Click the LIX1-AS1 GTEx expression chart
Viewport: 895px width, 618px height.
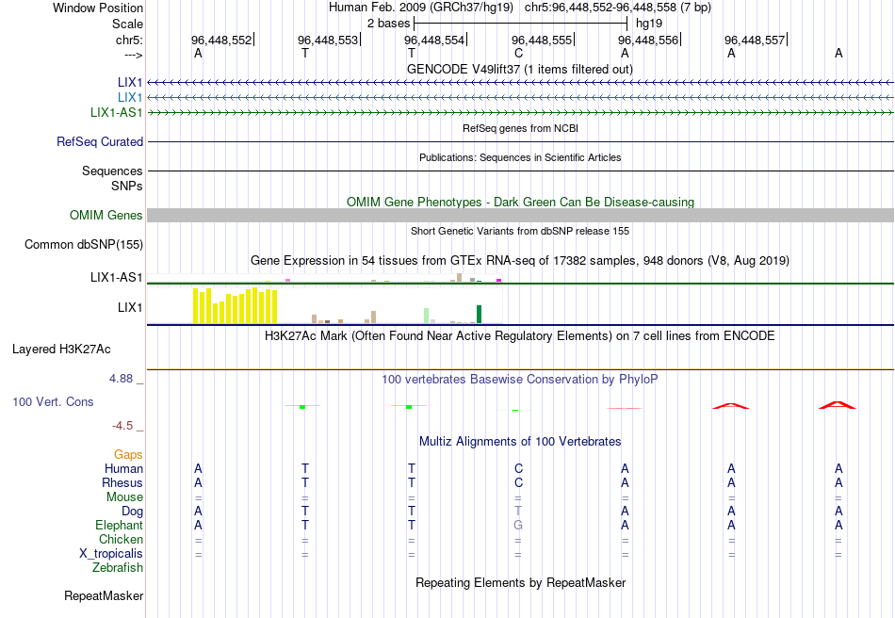point(325,279)
